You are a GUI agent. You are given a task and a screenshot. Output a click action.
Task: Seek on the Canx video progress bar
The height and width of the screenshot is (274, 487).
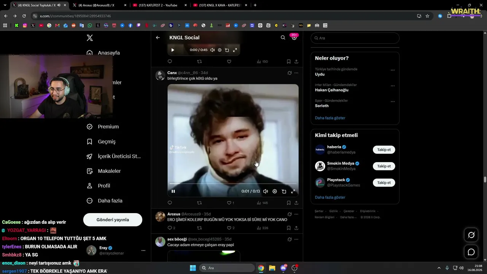233,184
